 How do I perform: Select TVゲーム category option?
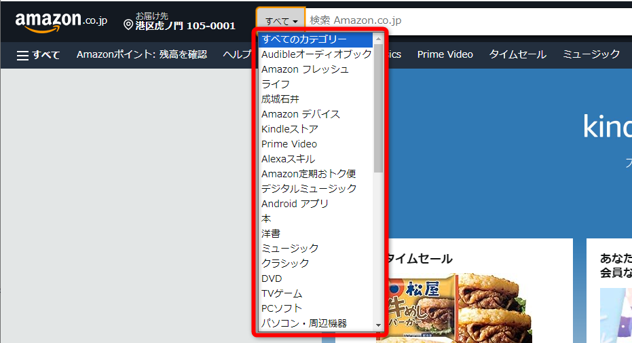tap(316, 293)
